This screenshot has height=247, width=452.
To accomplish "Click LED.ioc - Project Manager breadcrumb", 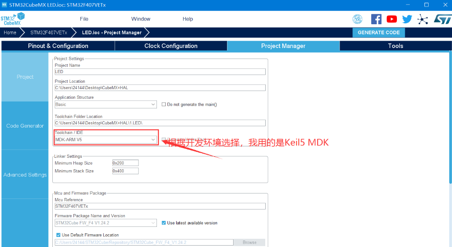I will click(x=112, y=32).
